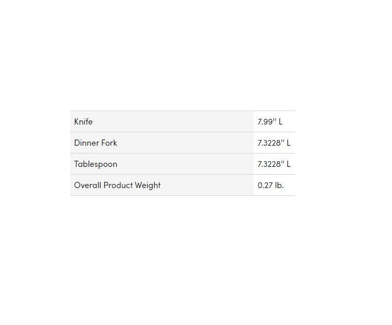
Task: Click the "Knife" row label
Action: coord(84,122)
